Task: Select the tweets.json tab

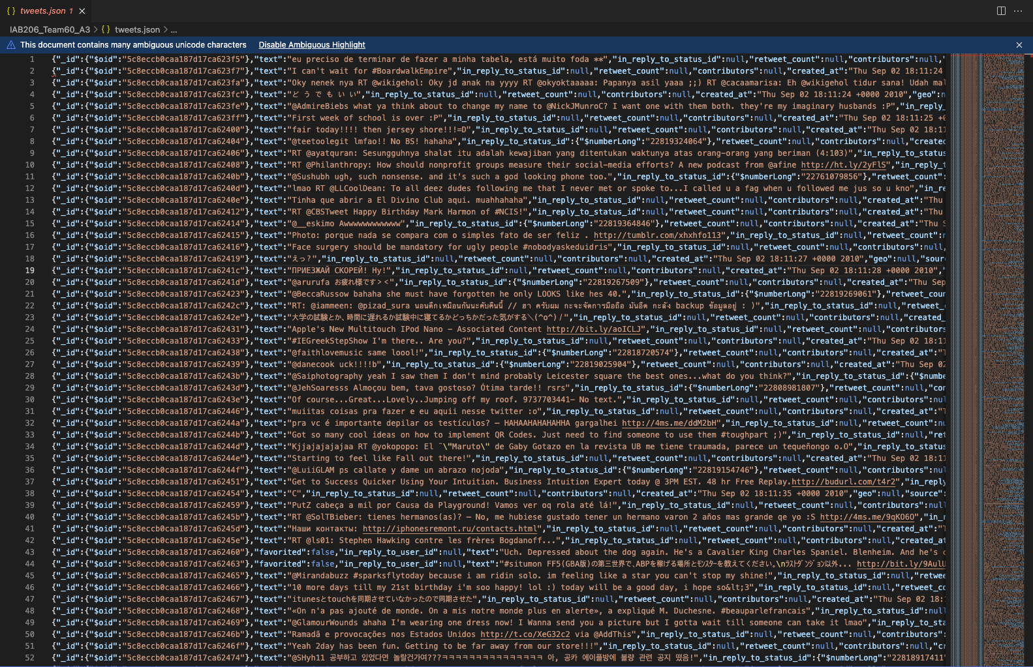Action: click(42, 11)
